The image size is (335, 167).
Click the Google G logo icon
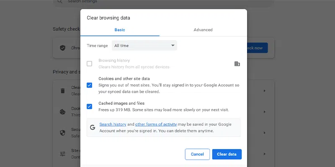pos(93,127)
